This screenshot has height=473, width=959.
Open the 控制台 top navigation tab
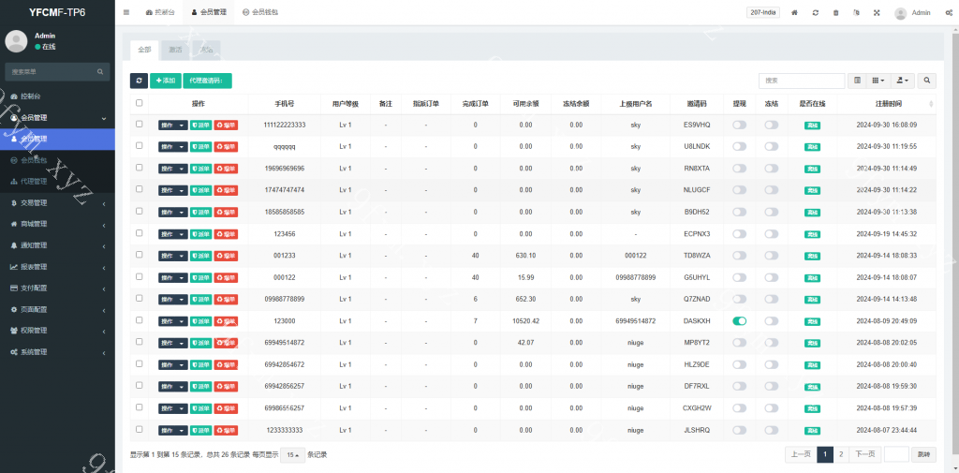(x=159, y=12)
